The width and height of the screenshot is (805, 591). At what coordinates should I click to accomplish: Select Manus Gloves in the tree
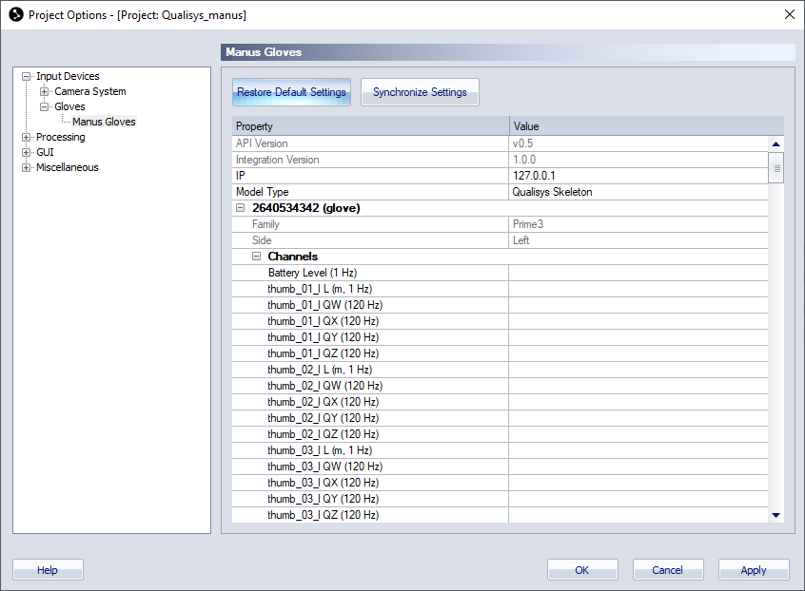pos(104,122)
